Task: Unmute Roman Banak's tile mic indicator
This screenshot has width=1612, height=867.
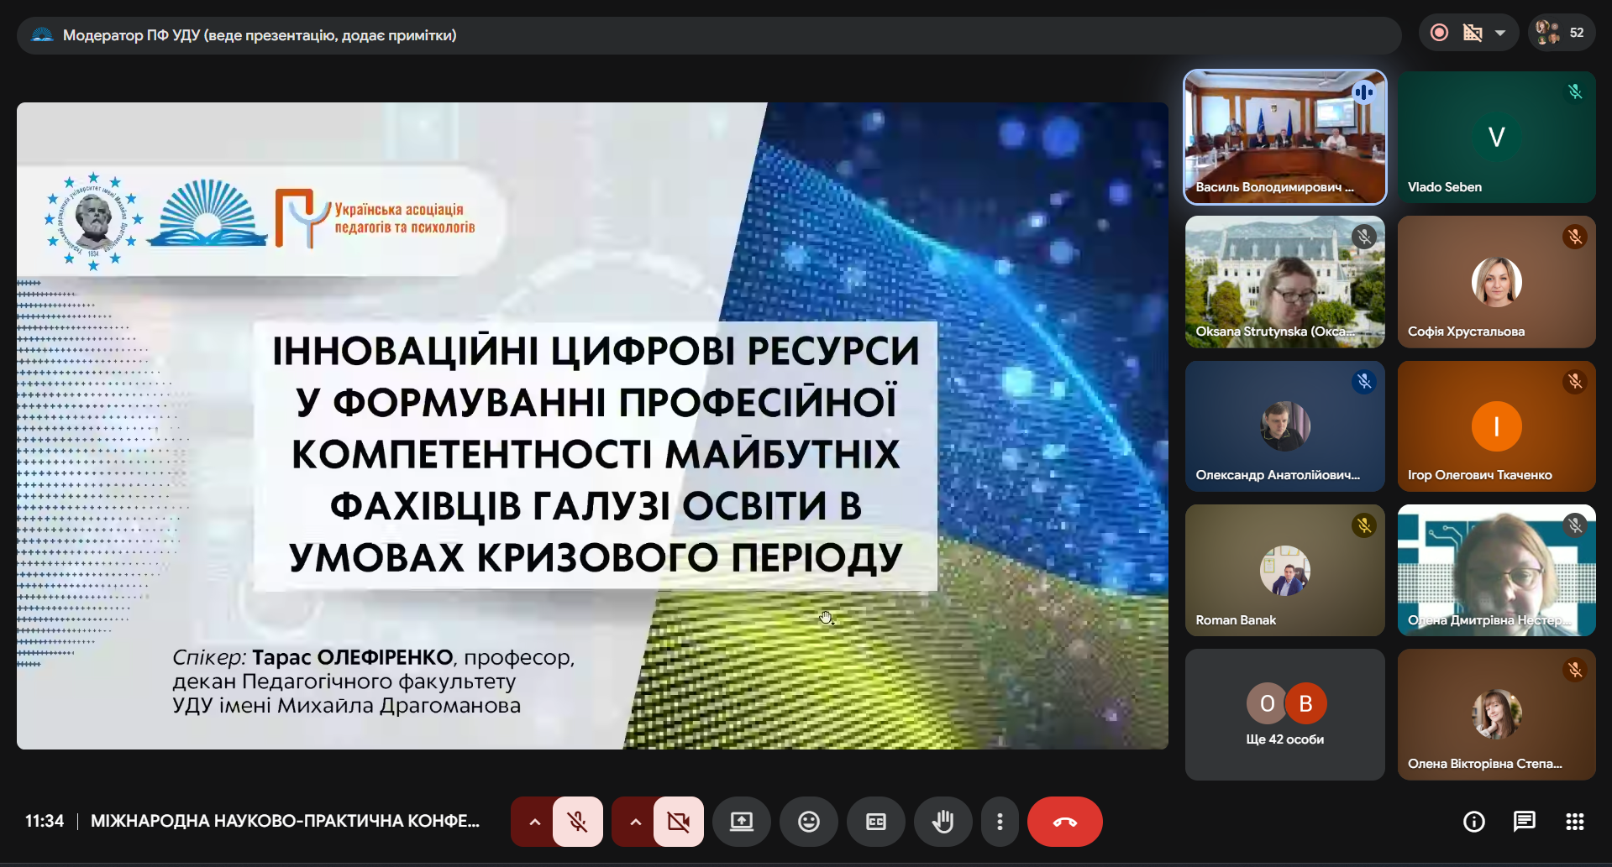Action: tap(1363, 525)
